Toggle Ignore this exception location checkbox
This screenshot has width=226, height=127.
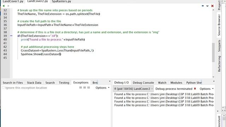[x=4, y=87]
